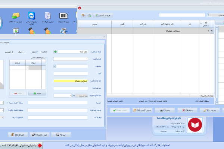Switch to the اطلاعات تکمیلی tab in the person dialog
The width and height of the screenshot is (224, 149).
pos(4,42)
